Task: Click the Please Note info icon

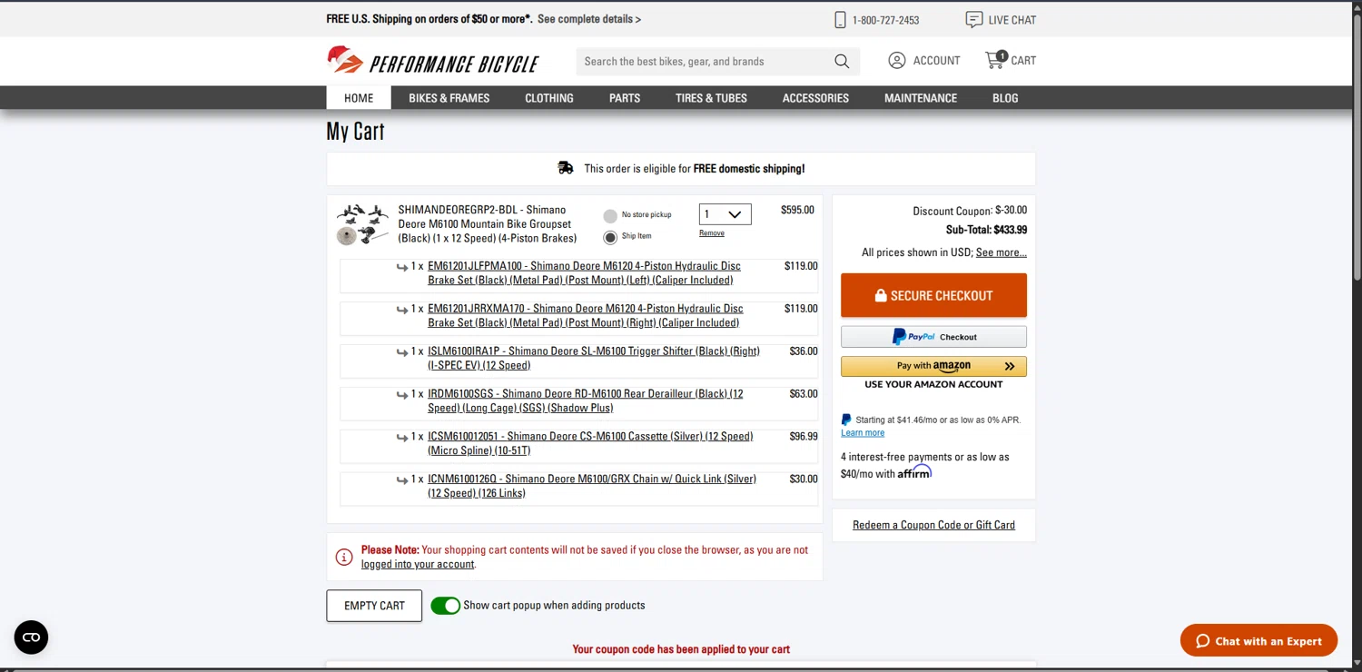Action: 344,557
